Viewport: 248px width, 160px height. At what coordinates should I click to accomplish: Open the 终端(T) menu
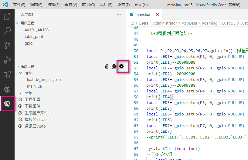point(124,5)
